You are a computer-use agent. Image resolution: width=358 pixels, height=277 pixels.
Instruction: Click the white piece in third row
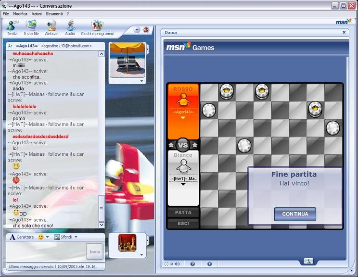point(333,128)
